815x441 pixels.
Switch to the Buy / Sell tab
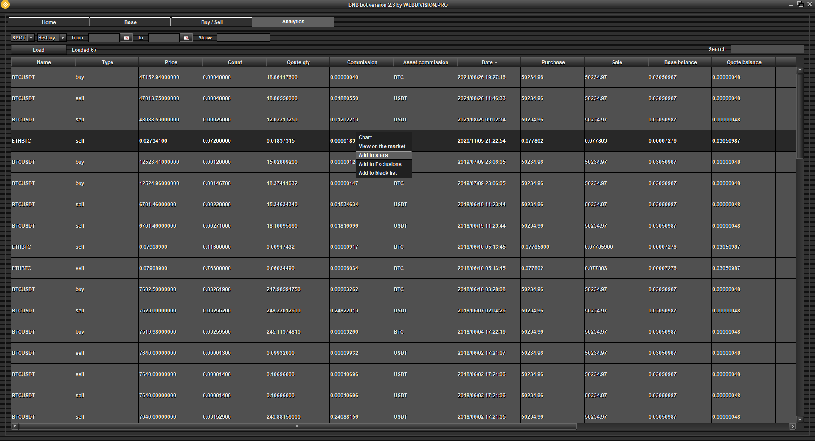211,22
